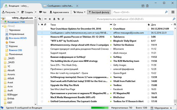Open the Events status bar calendar icon
This screenshot has height=110, width=177.
152,108
